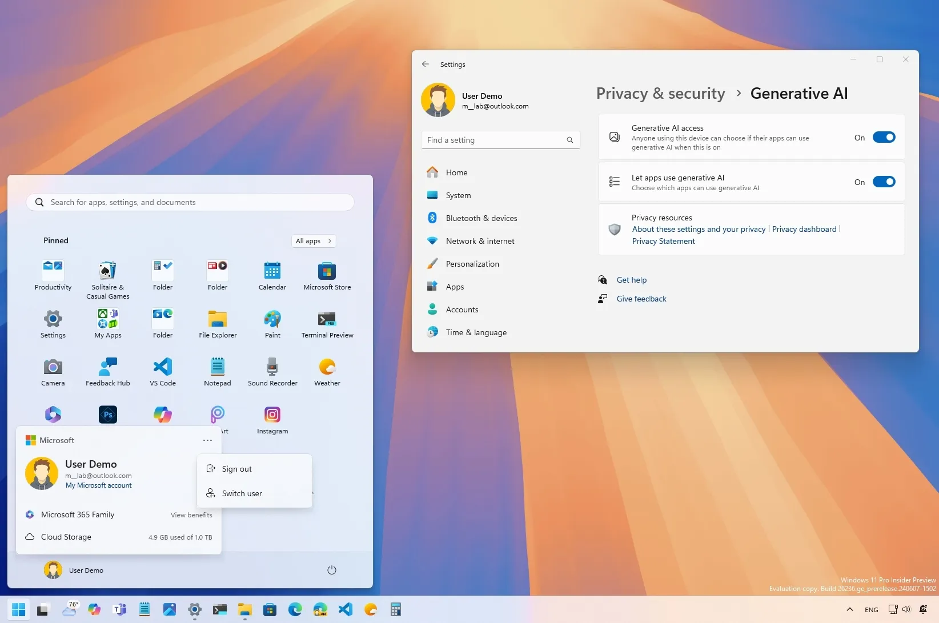Viewport: 939px width, 623px height.
Task: Open Terminal Preview from pinned apps
Action: coord(327,323)
